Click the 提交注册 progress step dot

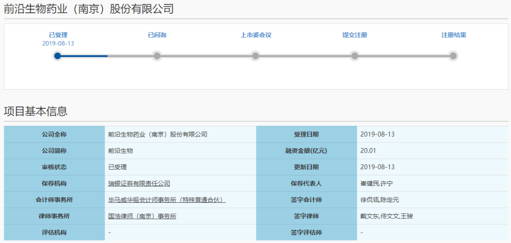354,56
